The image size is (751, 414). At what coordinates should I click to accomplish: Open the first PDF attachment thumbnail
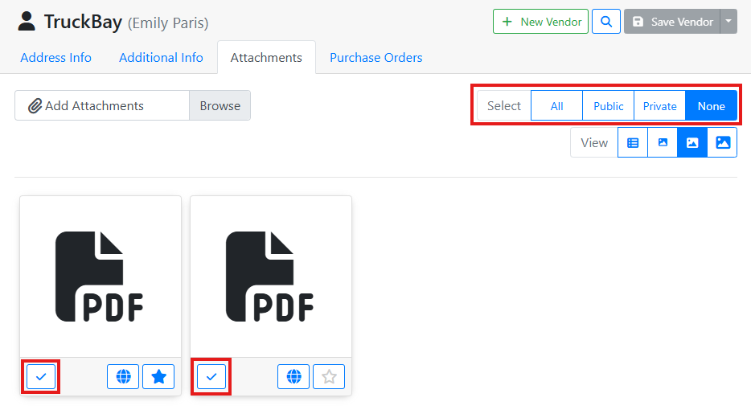coord(101,277)
